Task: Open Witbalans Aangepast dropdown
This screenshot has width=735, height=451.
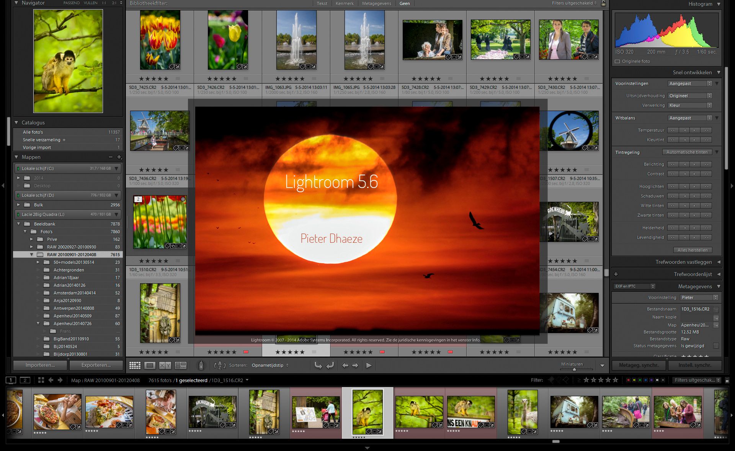Action: click(x=690, y=118)
